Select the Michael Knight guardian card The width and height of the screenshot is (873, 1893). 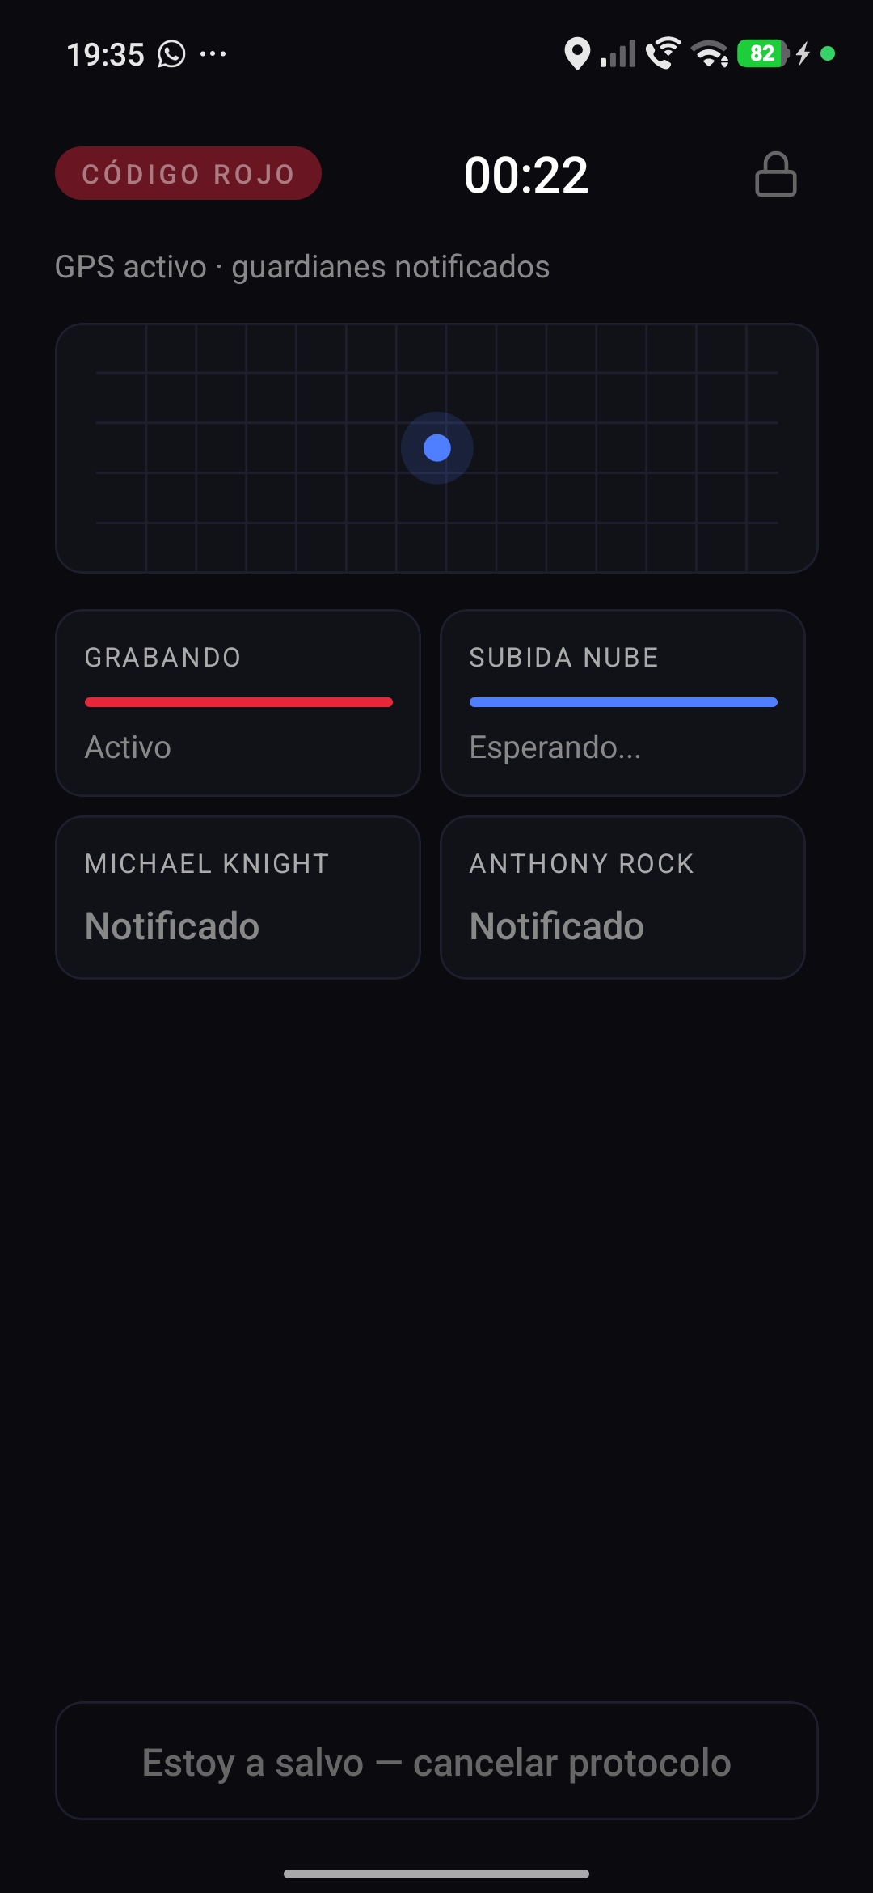(238, 897)
